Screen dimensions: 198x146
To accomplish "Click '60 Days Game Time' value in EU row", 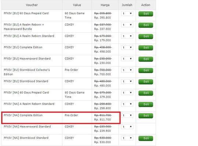I will tap(74, 15).
